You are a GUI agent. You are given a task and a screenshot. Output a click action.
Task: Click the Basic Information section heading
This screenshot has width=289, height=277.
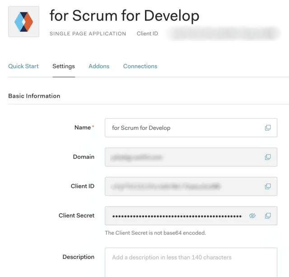[34, 96]
